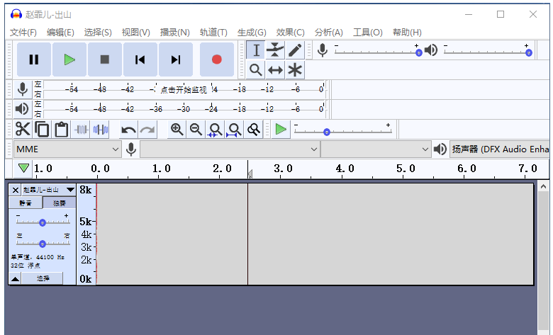Viewport: 553px width, 335px height.
Task: Select the Envelope tool
Action: pyautogui.click(x=275, y=50)
